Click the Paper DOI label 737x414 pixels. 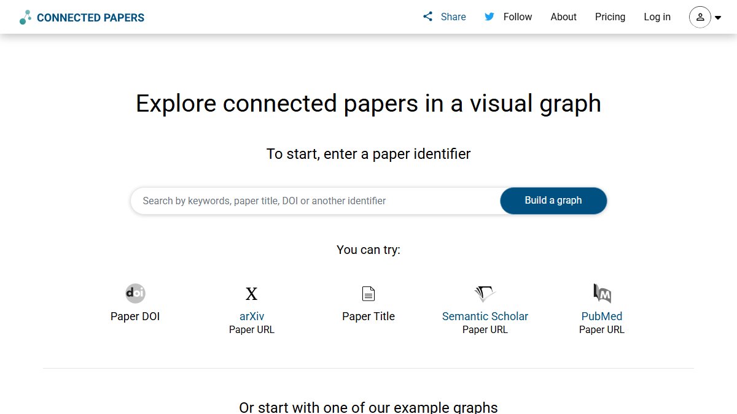(x=135, y=316)
